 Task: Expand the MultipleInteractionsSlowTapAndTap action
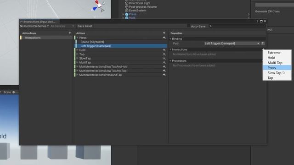[77, 71]
